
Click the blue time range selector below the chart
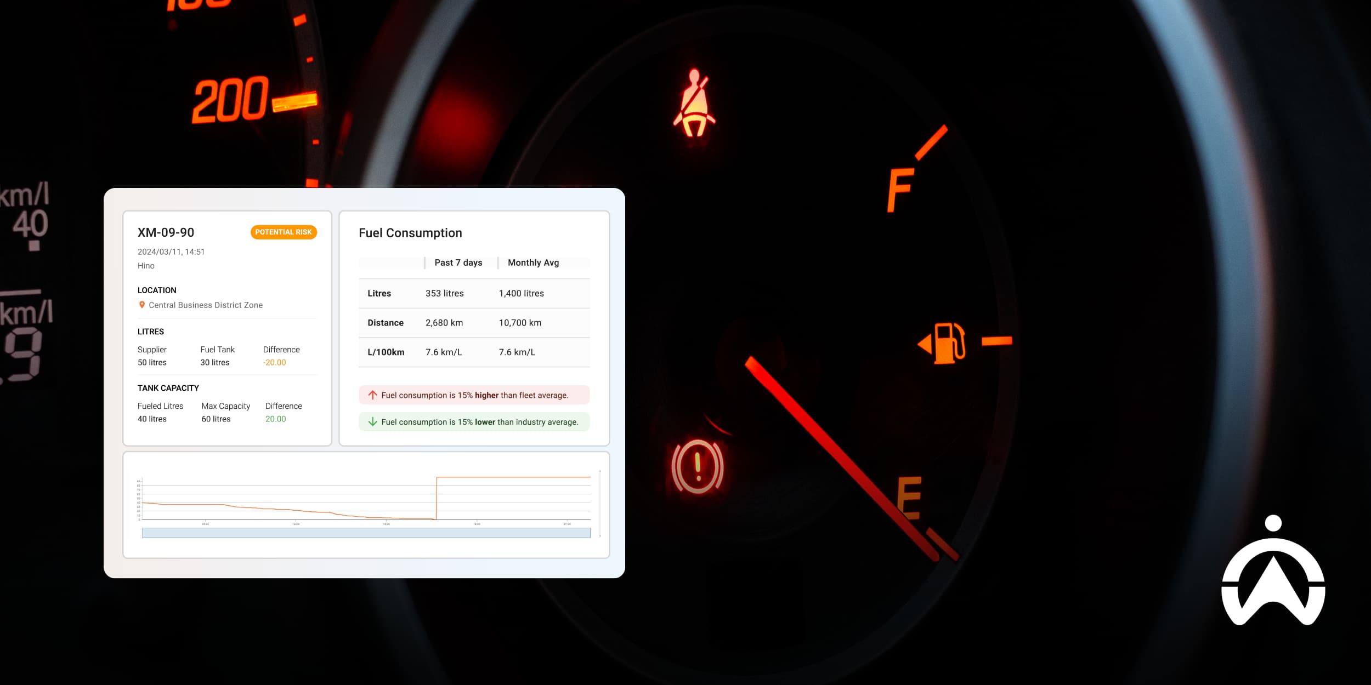tap(366, 532)
